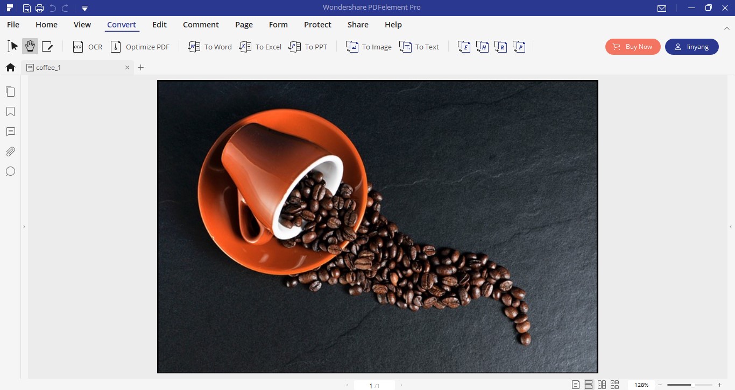Click the Print icon in the title bar

pos(39,8)
